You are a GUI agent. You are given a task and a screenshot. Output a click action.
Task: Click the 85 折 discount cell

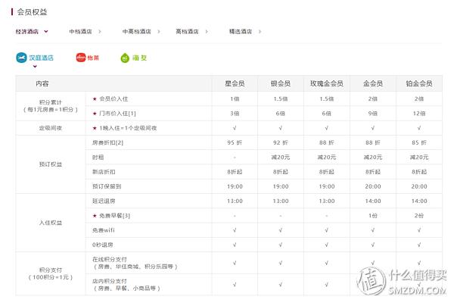pyautogui.click(x=419, y=142)
